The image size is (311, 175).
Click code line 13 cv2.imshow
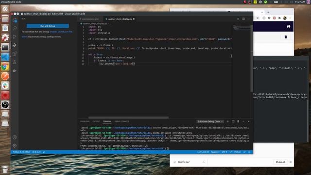117,64
